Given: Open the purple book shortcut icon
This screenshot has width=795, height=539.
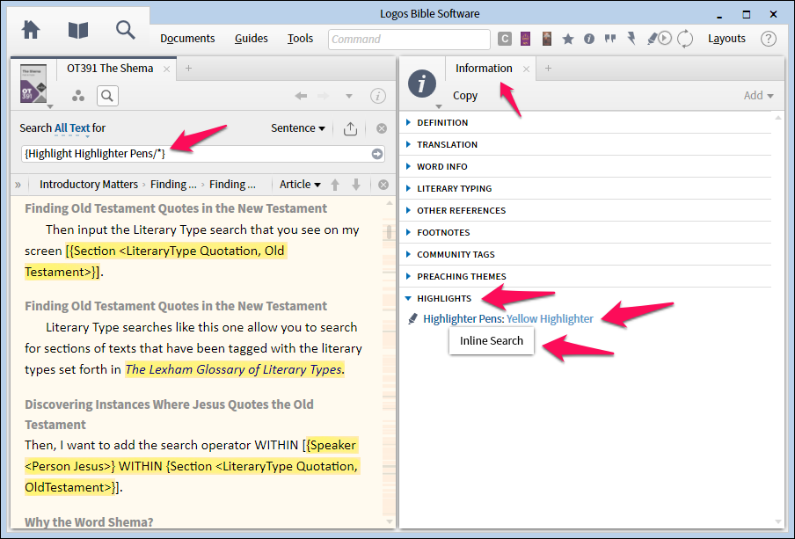Looking at the screenshot, I should point(525,39).
